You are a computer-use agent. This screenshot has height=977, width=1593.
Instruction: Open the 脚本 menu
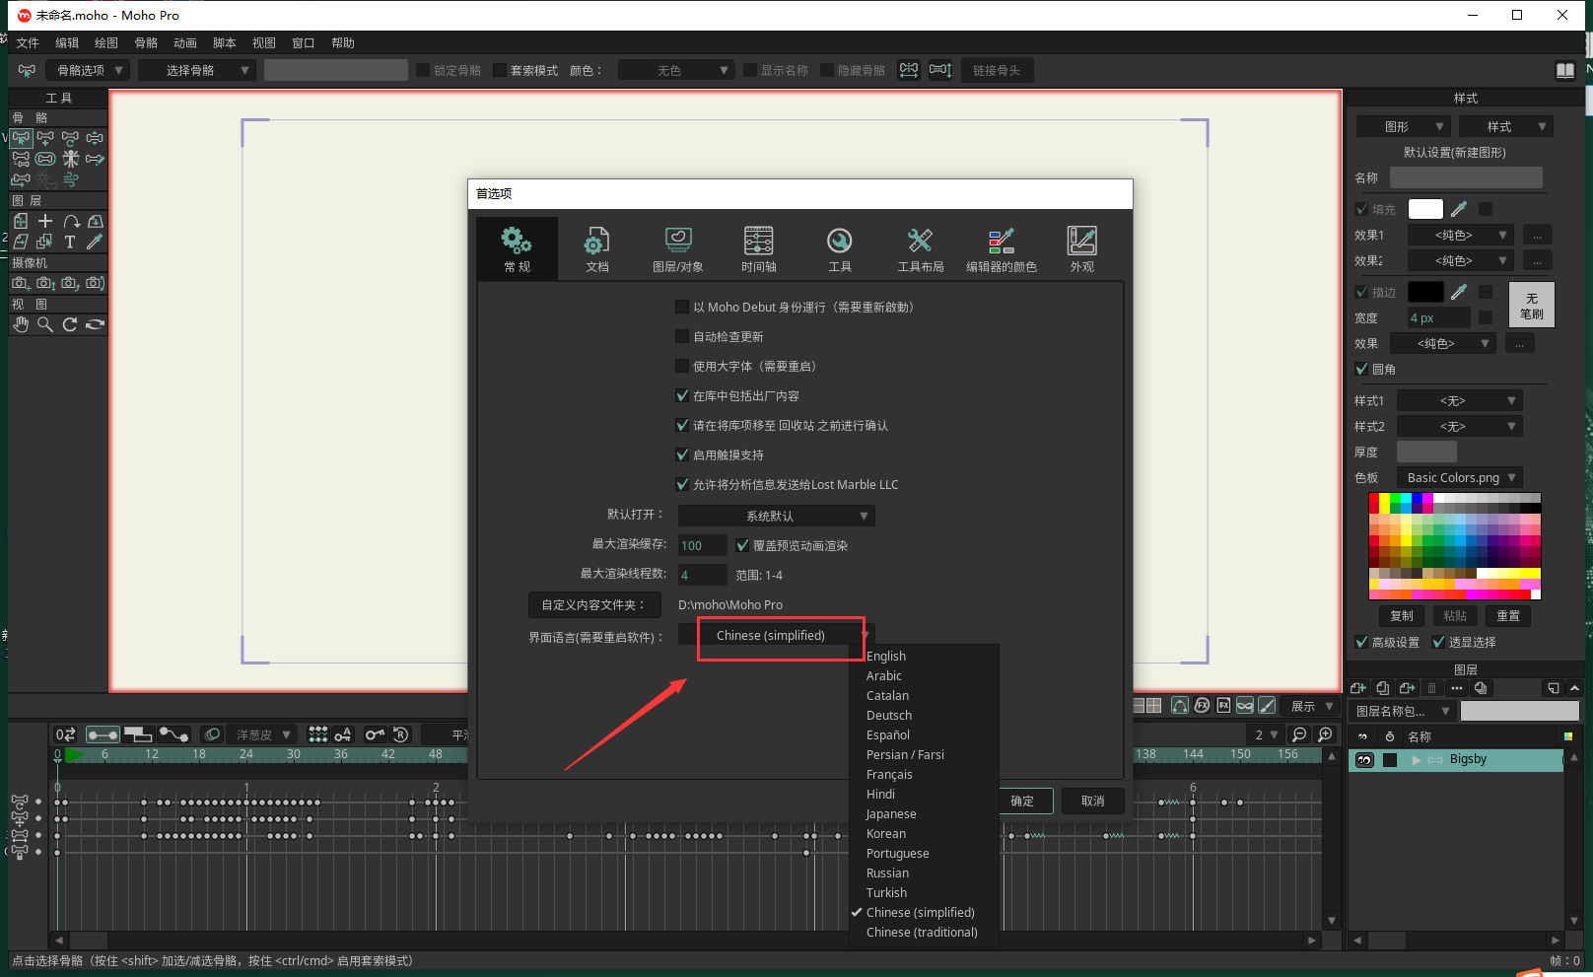[225, 42]
